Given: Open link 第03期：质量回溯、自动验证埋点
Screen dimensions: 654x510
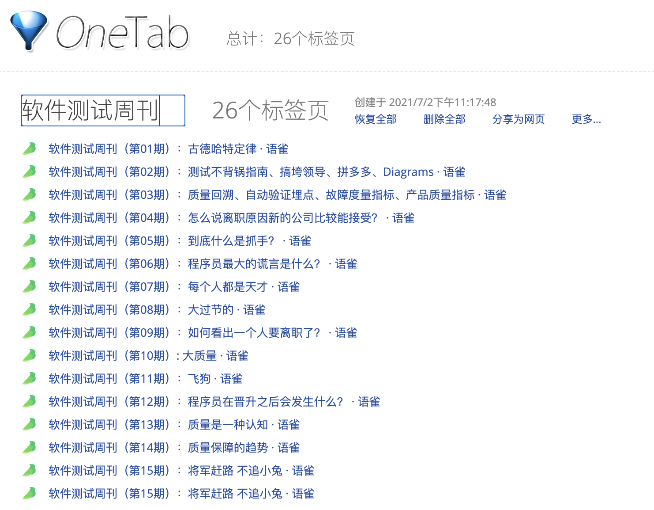Looking at the screenshot, I should click(x=277, y=195).
